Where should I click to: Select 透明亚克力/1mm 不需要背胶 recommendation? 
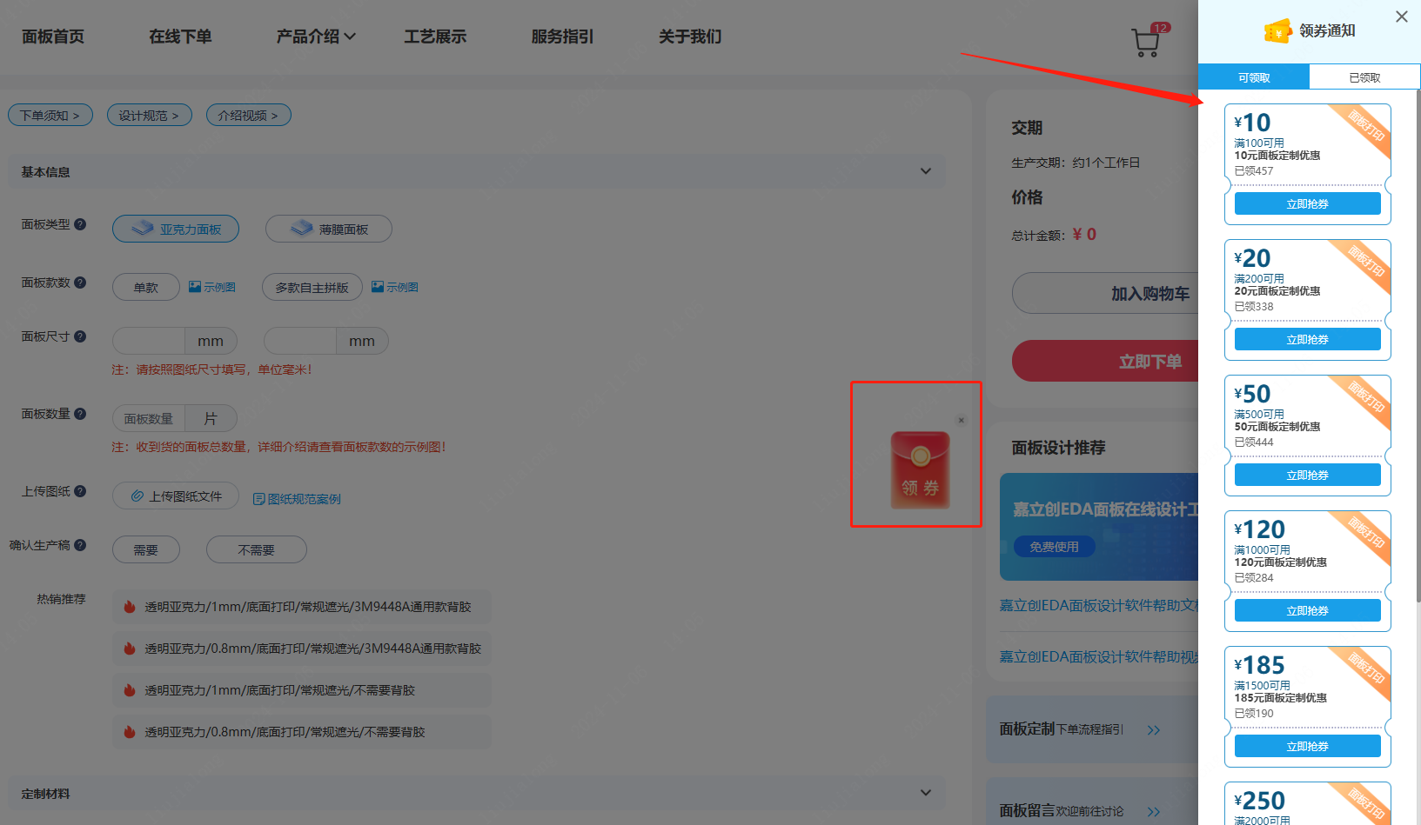tap(301, 690)
